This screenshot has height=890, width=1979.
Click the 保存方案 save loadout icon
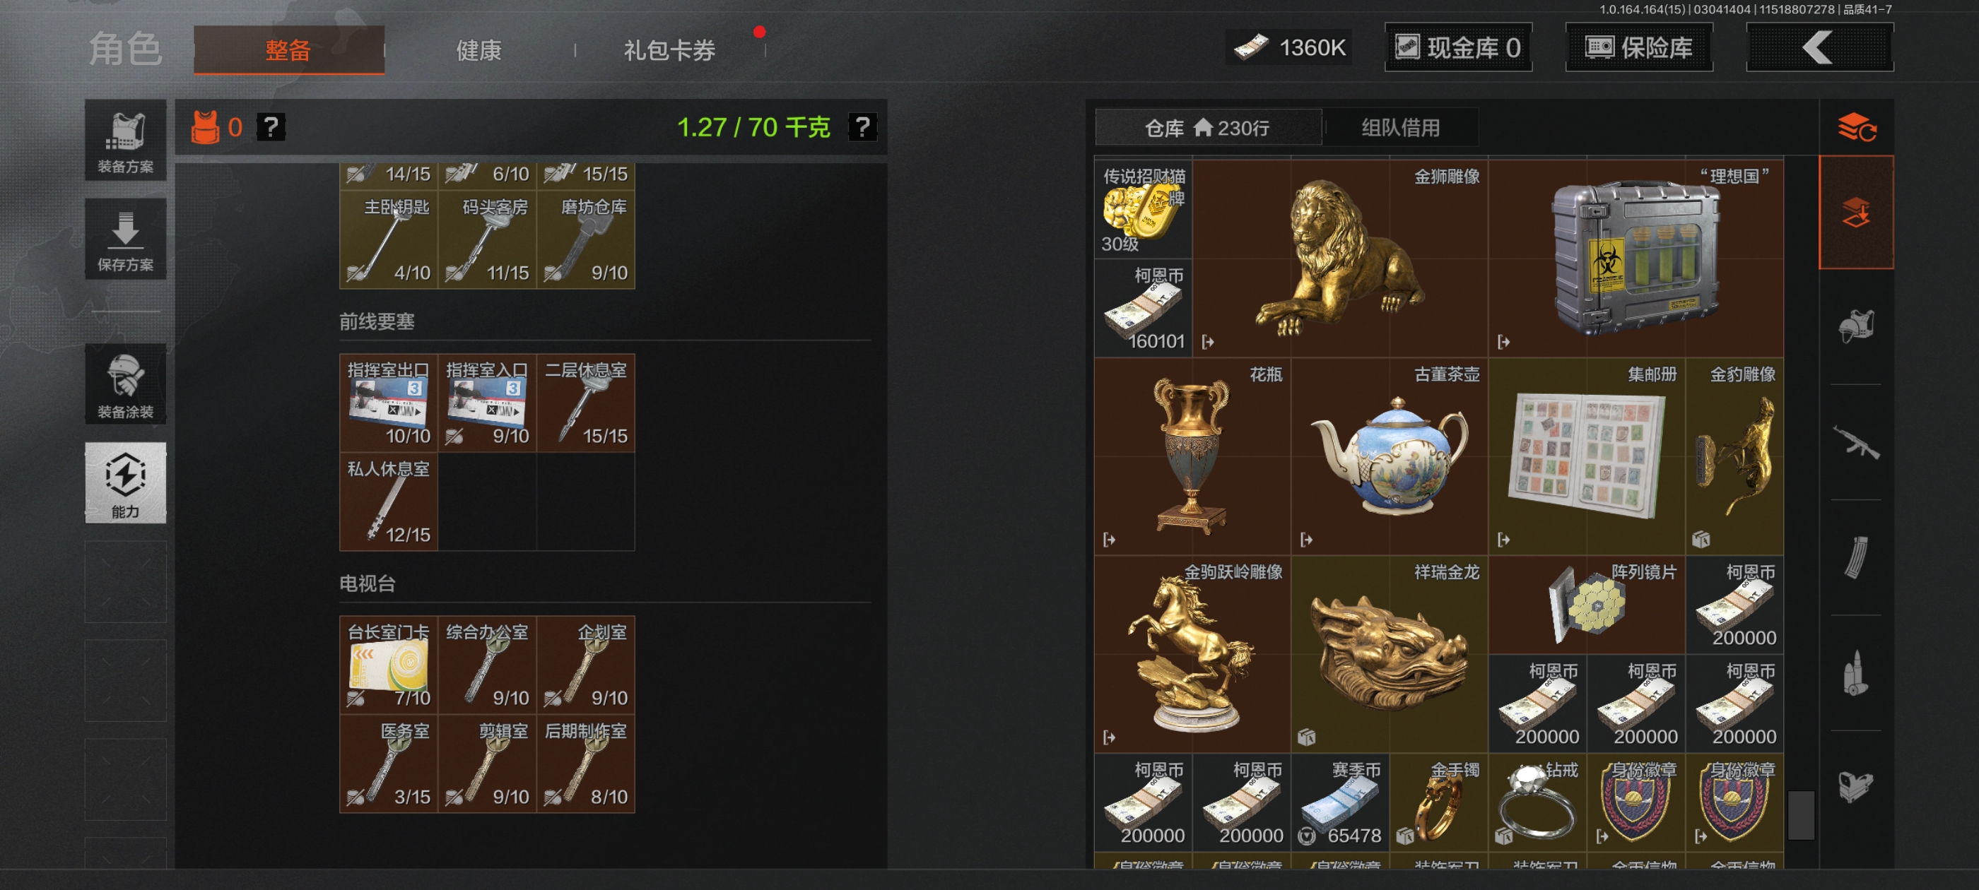[125, 239]
